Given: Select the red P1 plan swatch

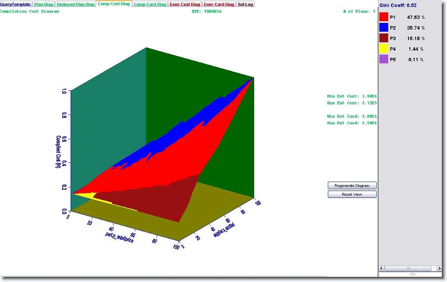Looking at the screenshot, I should [x=384, y=17].
